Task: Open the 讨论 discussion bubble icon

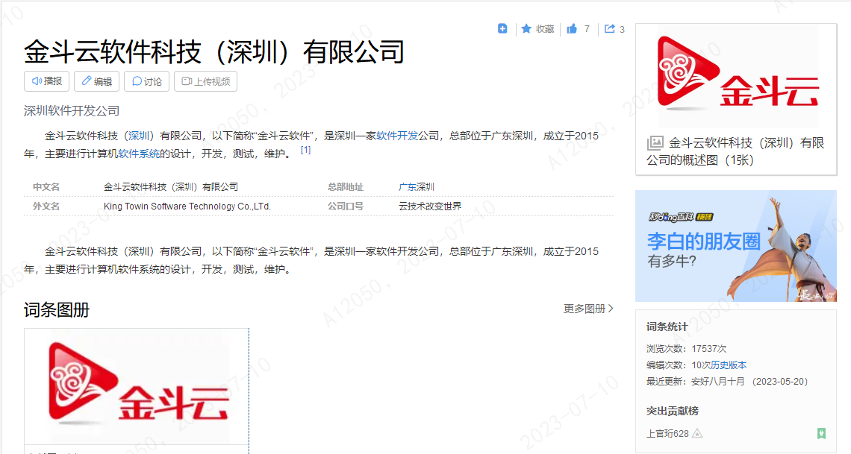Action: [x=137, y=81]
